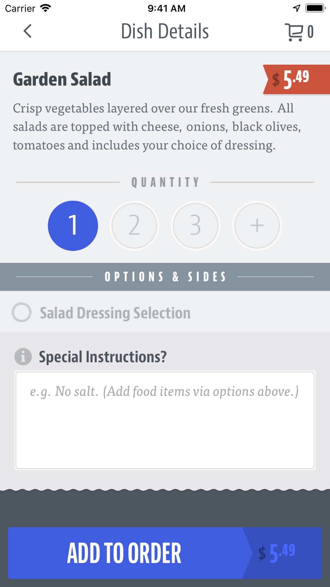Tap the Garden Salad title
The image size is (330, 587).
[x=62, y=80]
